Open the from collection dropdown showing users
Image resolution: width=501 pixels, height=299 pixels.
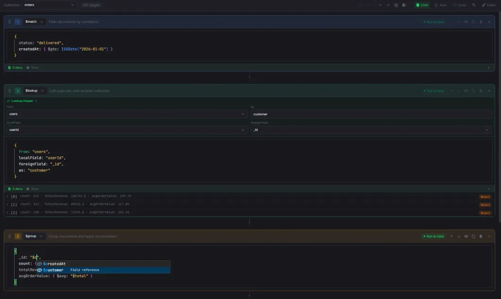(125, 114)
